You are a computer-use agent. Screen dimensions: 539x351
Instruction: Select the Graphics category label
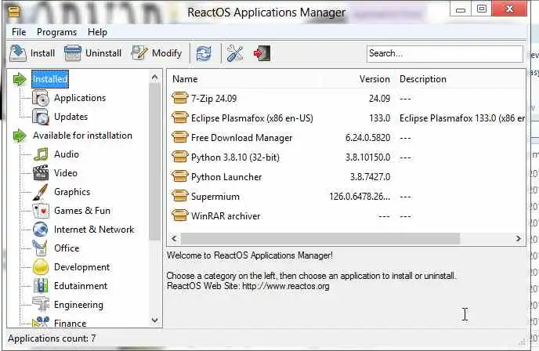click(72, 192)
